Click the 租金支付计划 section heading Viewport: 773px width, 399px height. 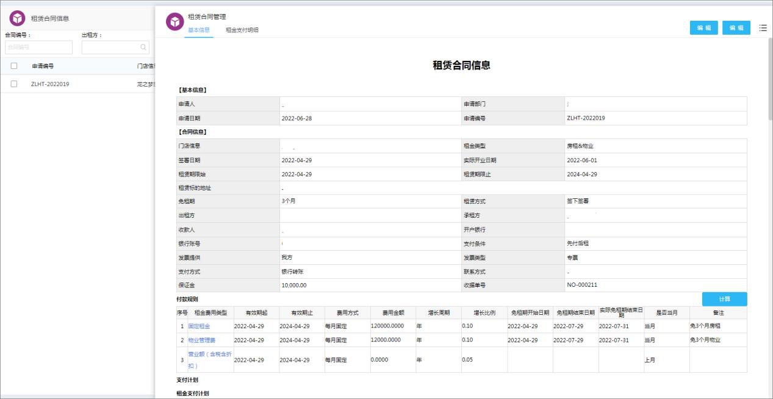(x=193, y=394)
